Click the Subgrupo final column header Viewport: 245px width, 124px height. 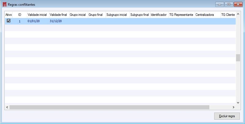(x=140, y=15)
